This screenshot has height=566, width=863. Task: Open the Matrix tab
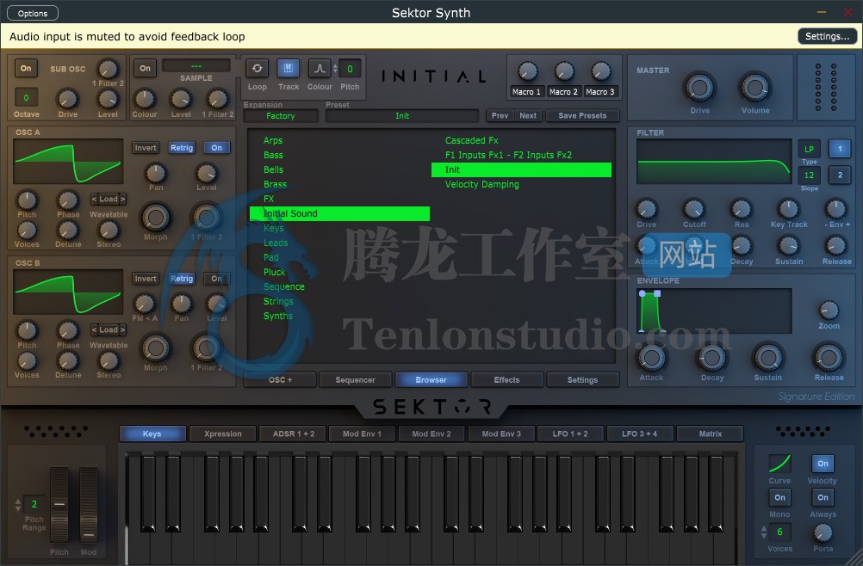[x=710, y=434]
